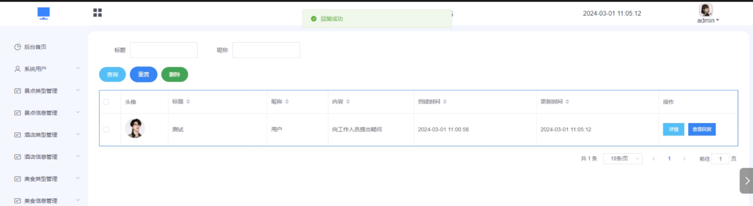
Task: Sort by 更新时间 column arrows
Action: click(x=567, y=101)
